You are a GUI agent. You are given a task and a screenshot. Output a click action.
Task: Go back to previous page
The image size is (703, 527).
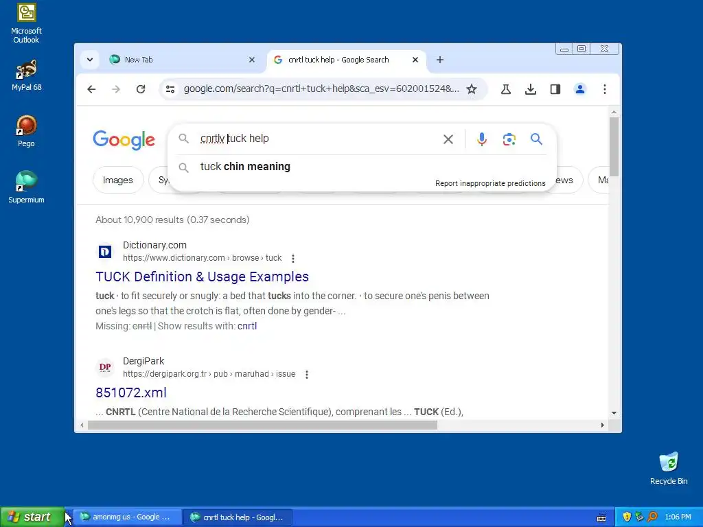(91, 89)
